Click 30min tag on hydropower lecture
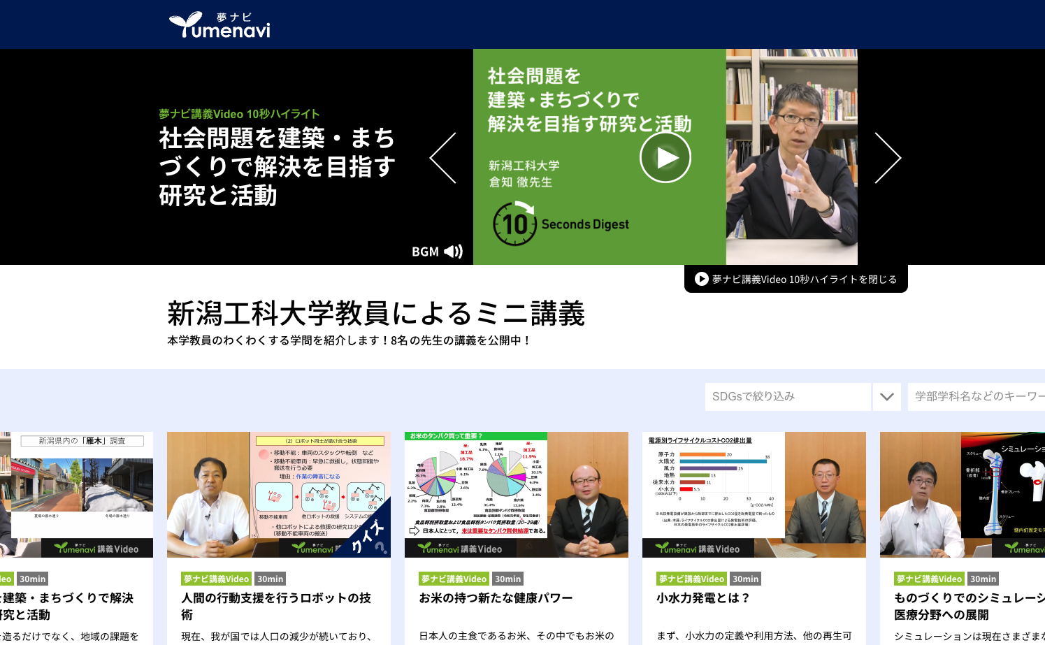The width and height of the screenshot is (1045, 645). click(x=745, y=579)
